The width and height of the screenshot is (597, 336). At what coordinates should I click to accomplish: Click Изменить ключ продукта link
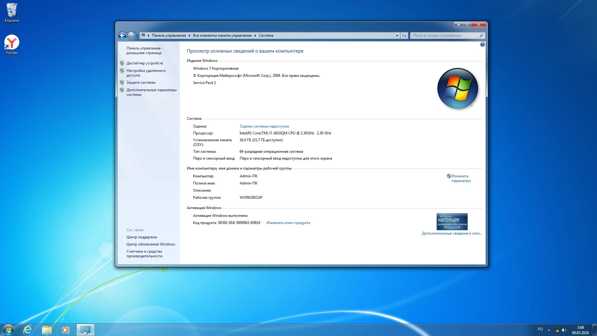click(x=288, y=223)
